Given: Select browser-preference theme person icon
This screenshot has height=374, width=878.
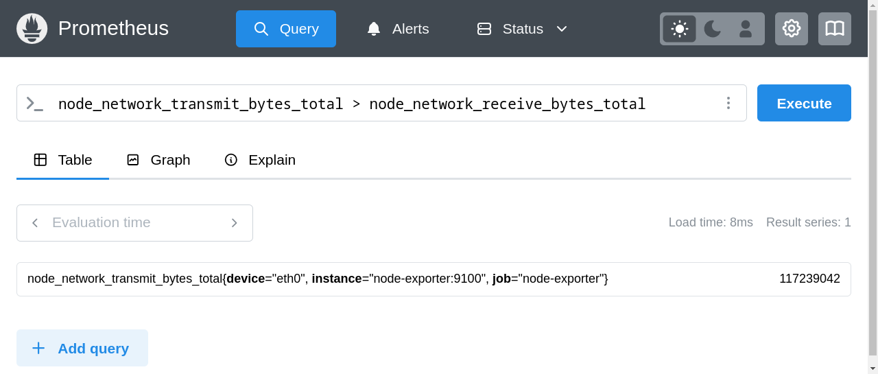Looking at the screenshot, I should [746, 29].
